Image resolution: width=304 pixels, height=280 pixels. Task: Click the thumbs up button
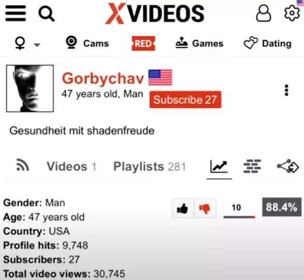coord(183,208)
